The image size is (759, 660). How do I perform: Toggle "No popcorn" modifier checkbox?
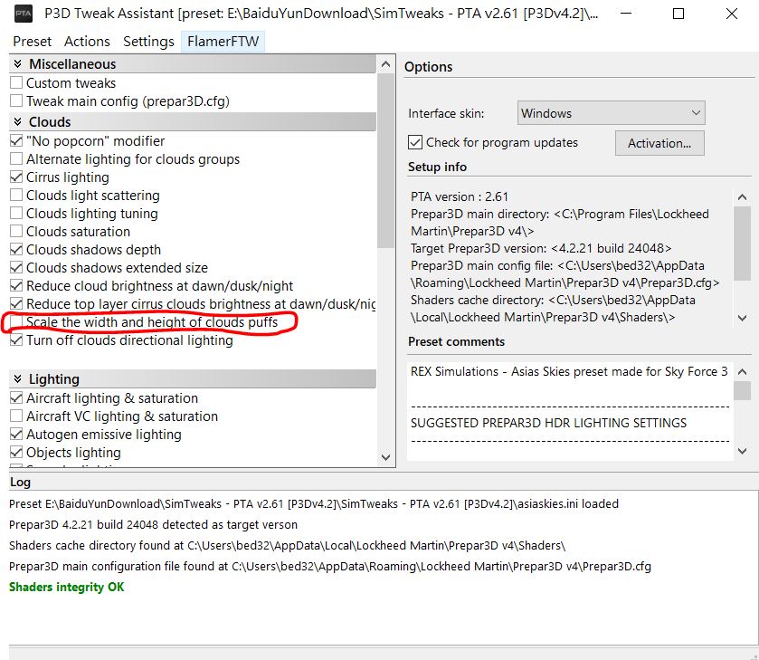click(16, 141)
